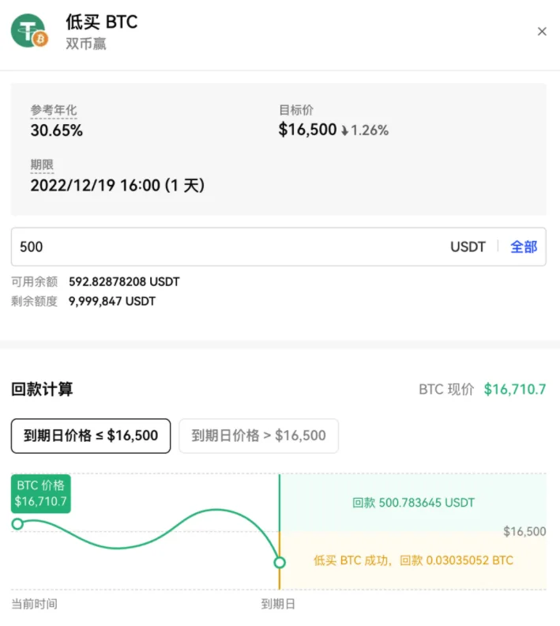Viewport: 560px width, 626px height.
Task: Select the 到期日价格 > $16,500 tab
Action: 259,436
